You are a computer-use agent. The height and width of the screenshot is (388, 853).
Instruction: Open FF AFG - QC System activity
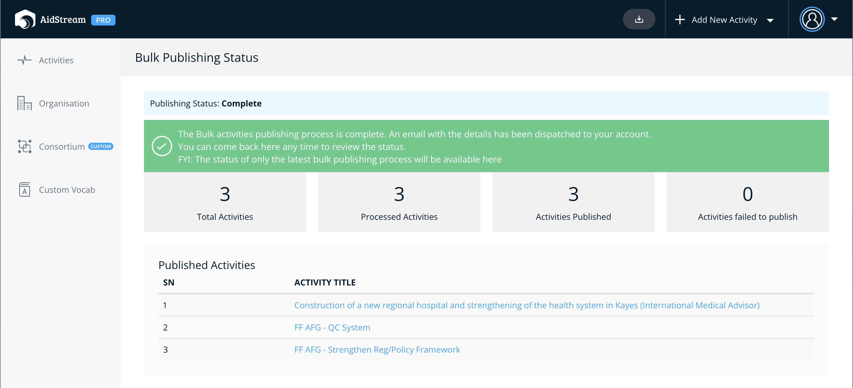pyautogui.click(x=332, y=327)
